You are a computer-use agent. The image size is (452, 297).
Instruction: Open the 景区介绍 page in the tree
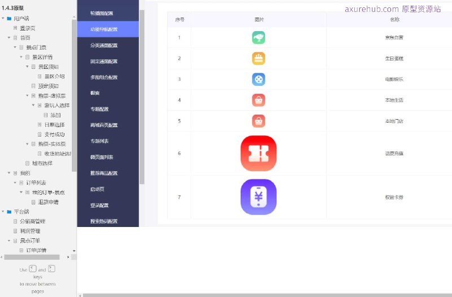coord(54,76)
